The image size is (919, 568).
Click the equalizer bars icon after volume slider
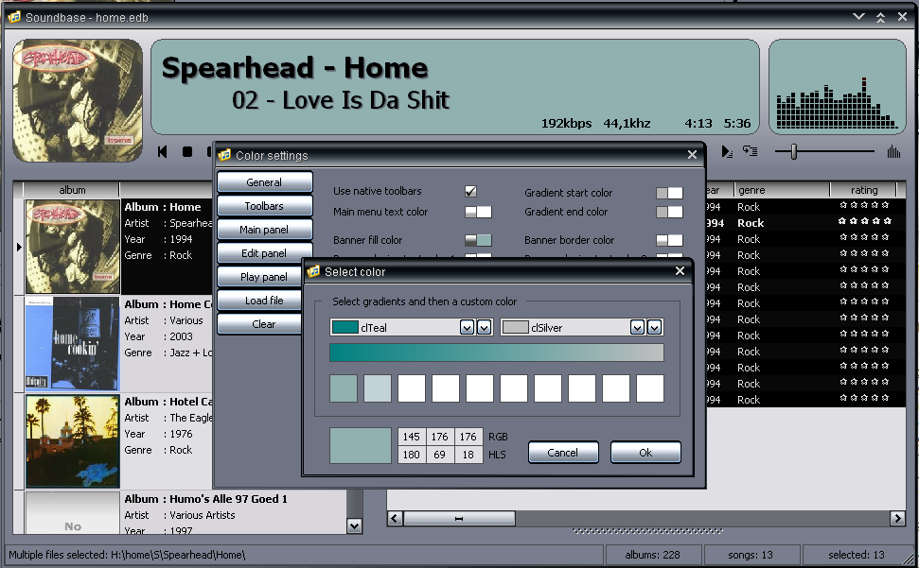[893, 151]
